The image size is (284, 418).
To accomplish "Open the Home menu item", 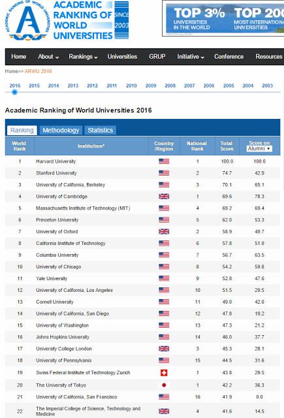I will [x=19, y=57].
